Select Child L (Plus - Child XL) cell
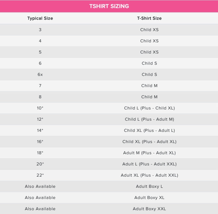 pos(149,108)
